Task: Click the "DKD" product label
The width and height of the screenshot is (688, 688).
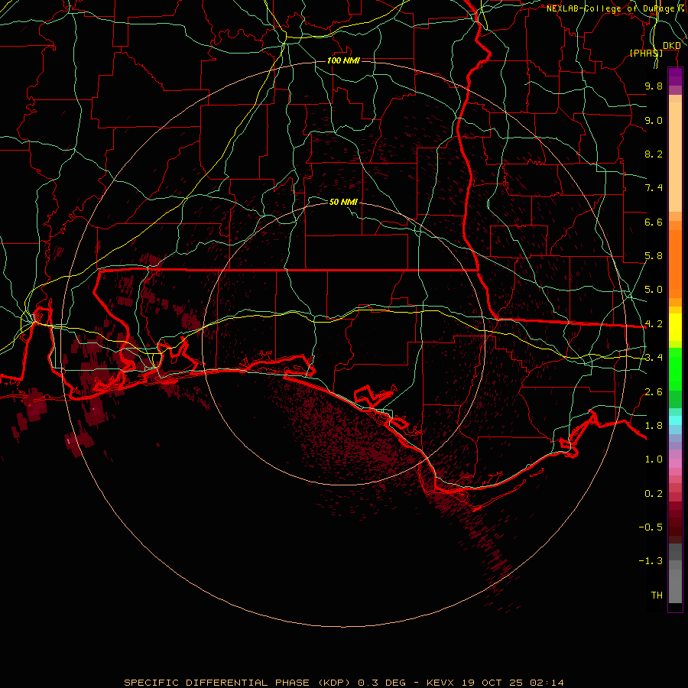Action: [672, 45]
